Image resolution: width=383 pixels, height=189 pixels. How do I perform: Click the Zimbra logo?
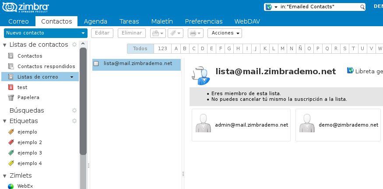tap(25, 7)
